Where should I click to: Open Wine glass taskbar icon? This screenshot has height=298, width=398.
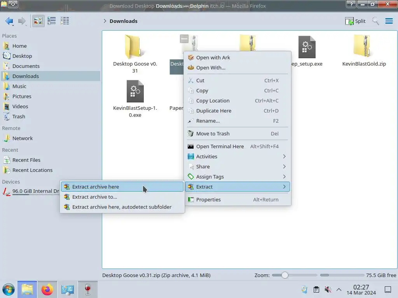(88, 289)
